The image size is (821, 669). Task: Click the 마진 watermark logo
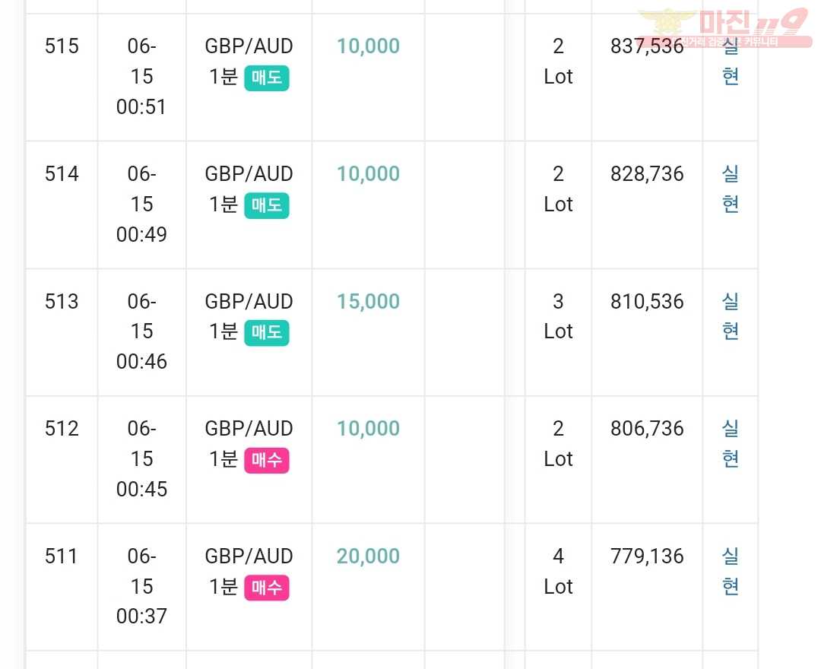click(x=725, y=27)
